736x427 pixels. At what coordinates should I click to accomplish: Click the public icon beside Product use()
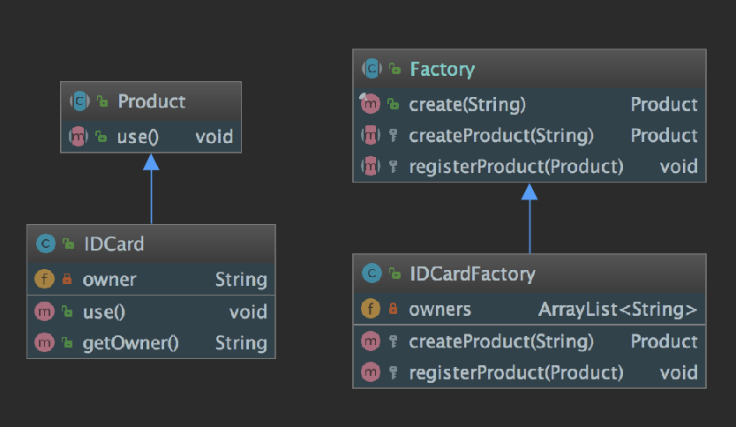[x=101, y=137]
